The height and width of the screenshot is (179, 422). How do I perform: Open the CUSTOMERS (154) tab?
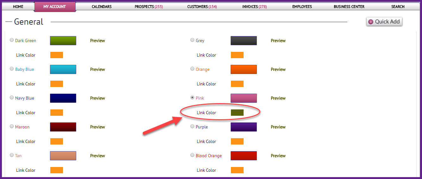(202, 7)
